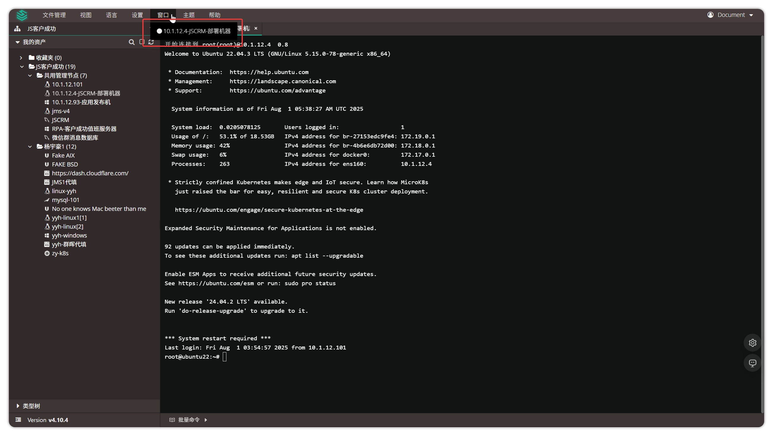This screenshot has height=433, width=773.
Task: Click the Windows icon of yyh-windows
Action: (47, 236)
